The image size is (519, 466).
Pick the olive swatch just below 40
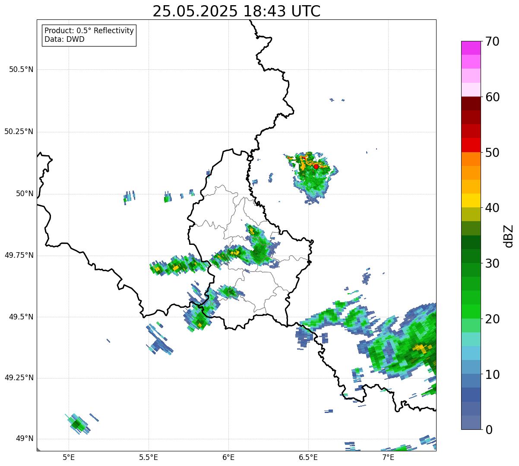[x=471, y=215]
